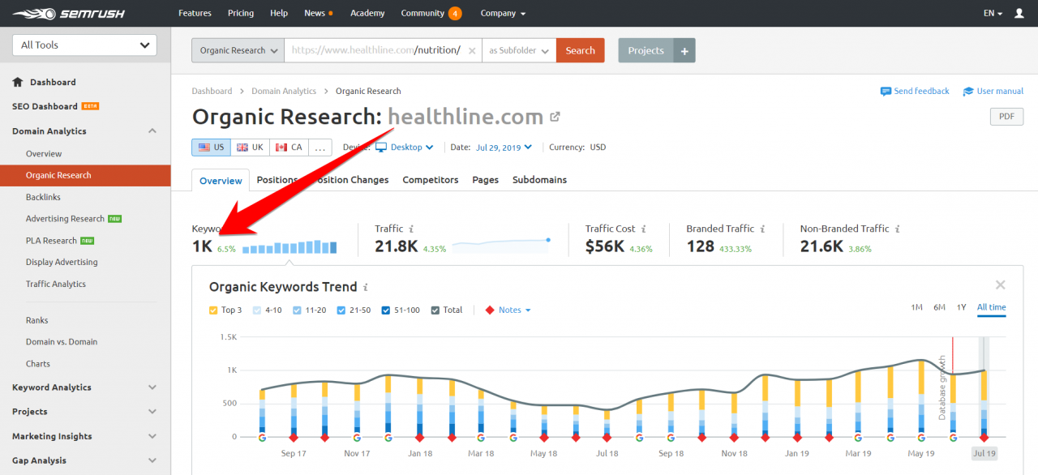1038x475 pixels.
Task: Click Organic Keywords Trend info icon
Action: (366, 287)
